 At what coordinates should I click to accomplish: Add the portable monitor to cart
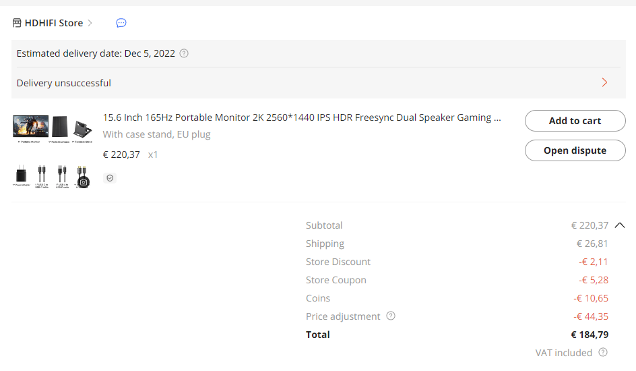pyautogui.click(x=575, y=121)
